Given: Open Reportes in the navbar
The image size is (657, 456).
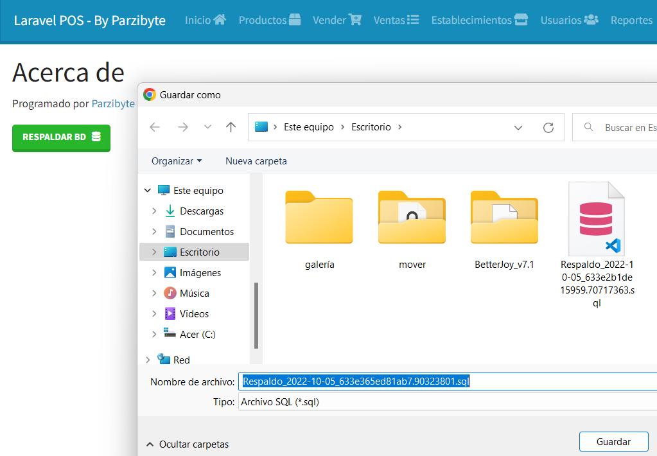Looking at the screenshot, I should coord(631,20).
